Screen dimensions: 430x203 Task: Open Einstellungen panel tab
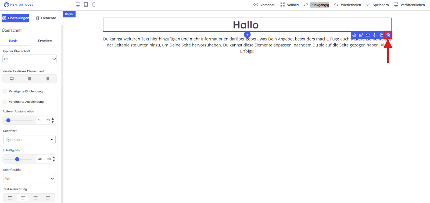(15, 18)
